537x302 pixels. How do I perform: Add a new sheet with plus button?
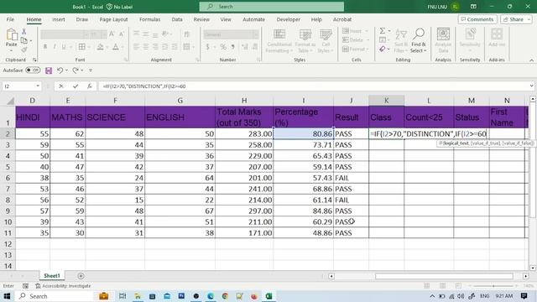point(81,276)
